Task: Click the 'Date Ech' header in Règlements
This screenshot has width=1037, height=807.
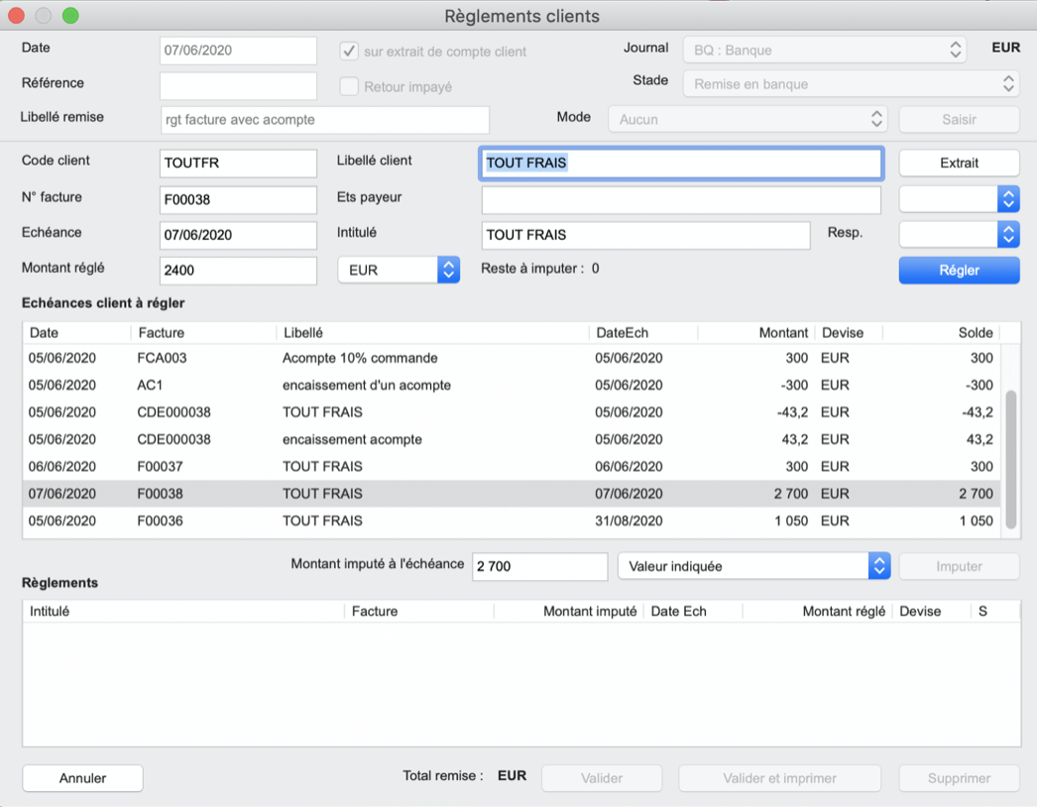Action: pyautogui.click(x=693, y=612)
